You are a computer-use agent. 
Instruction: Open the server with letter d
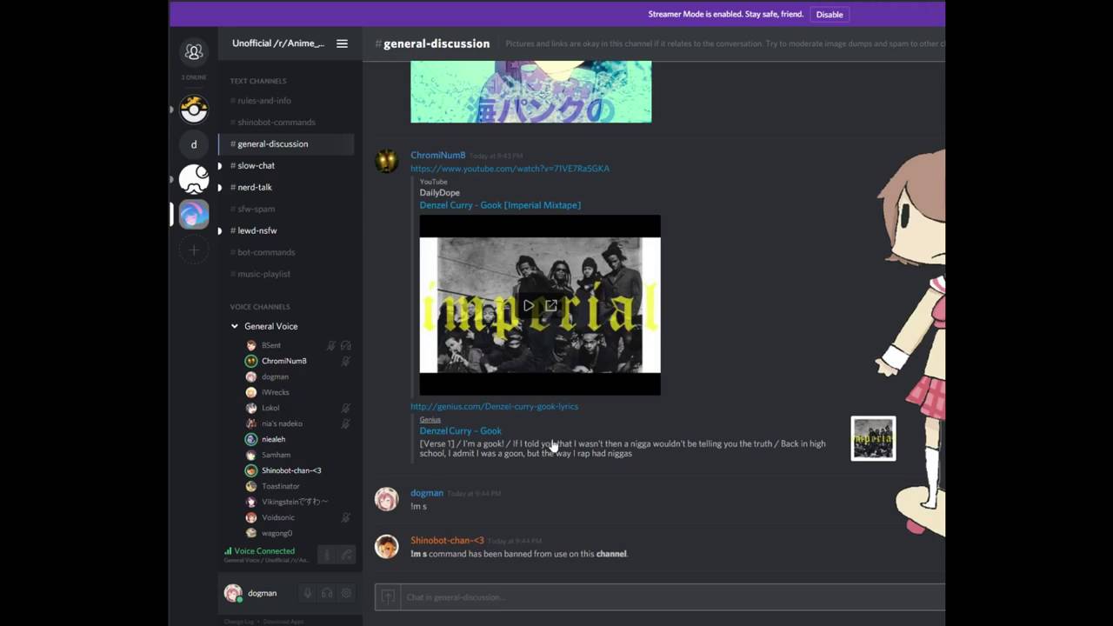pyautogui.click(x=194, y=144)
